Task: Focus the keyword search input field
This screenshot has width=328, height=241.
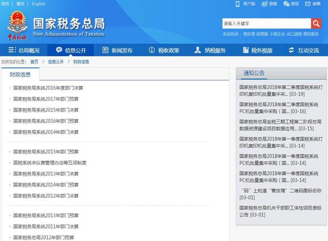Action: coord(267,23)
